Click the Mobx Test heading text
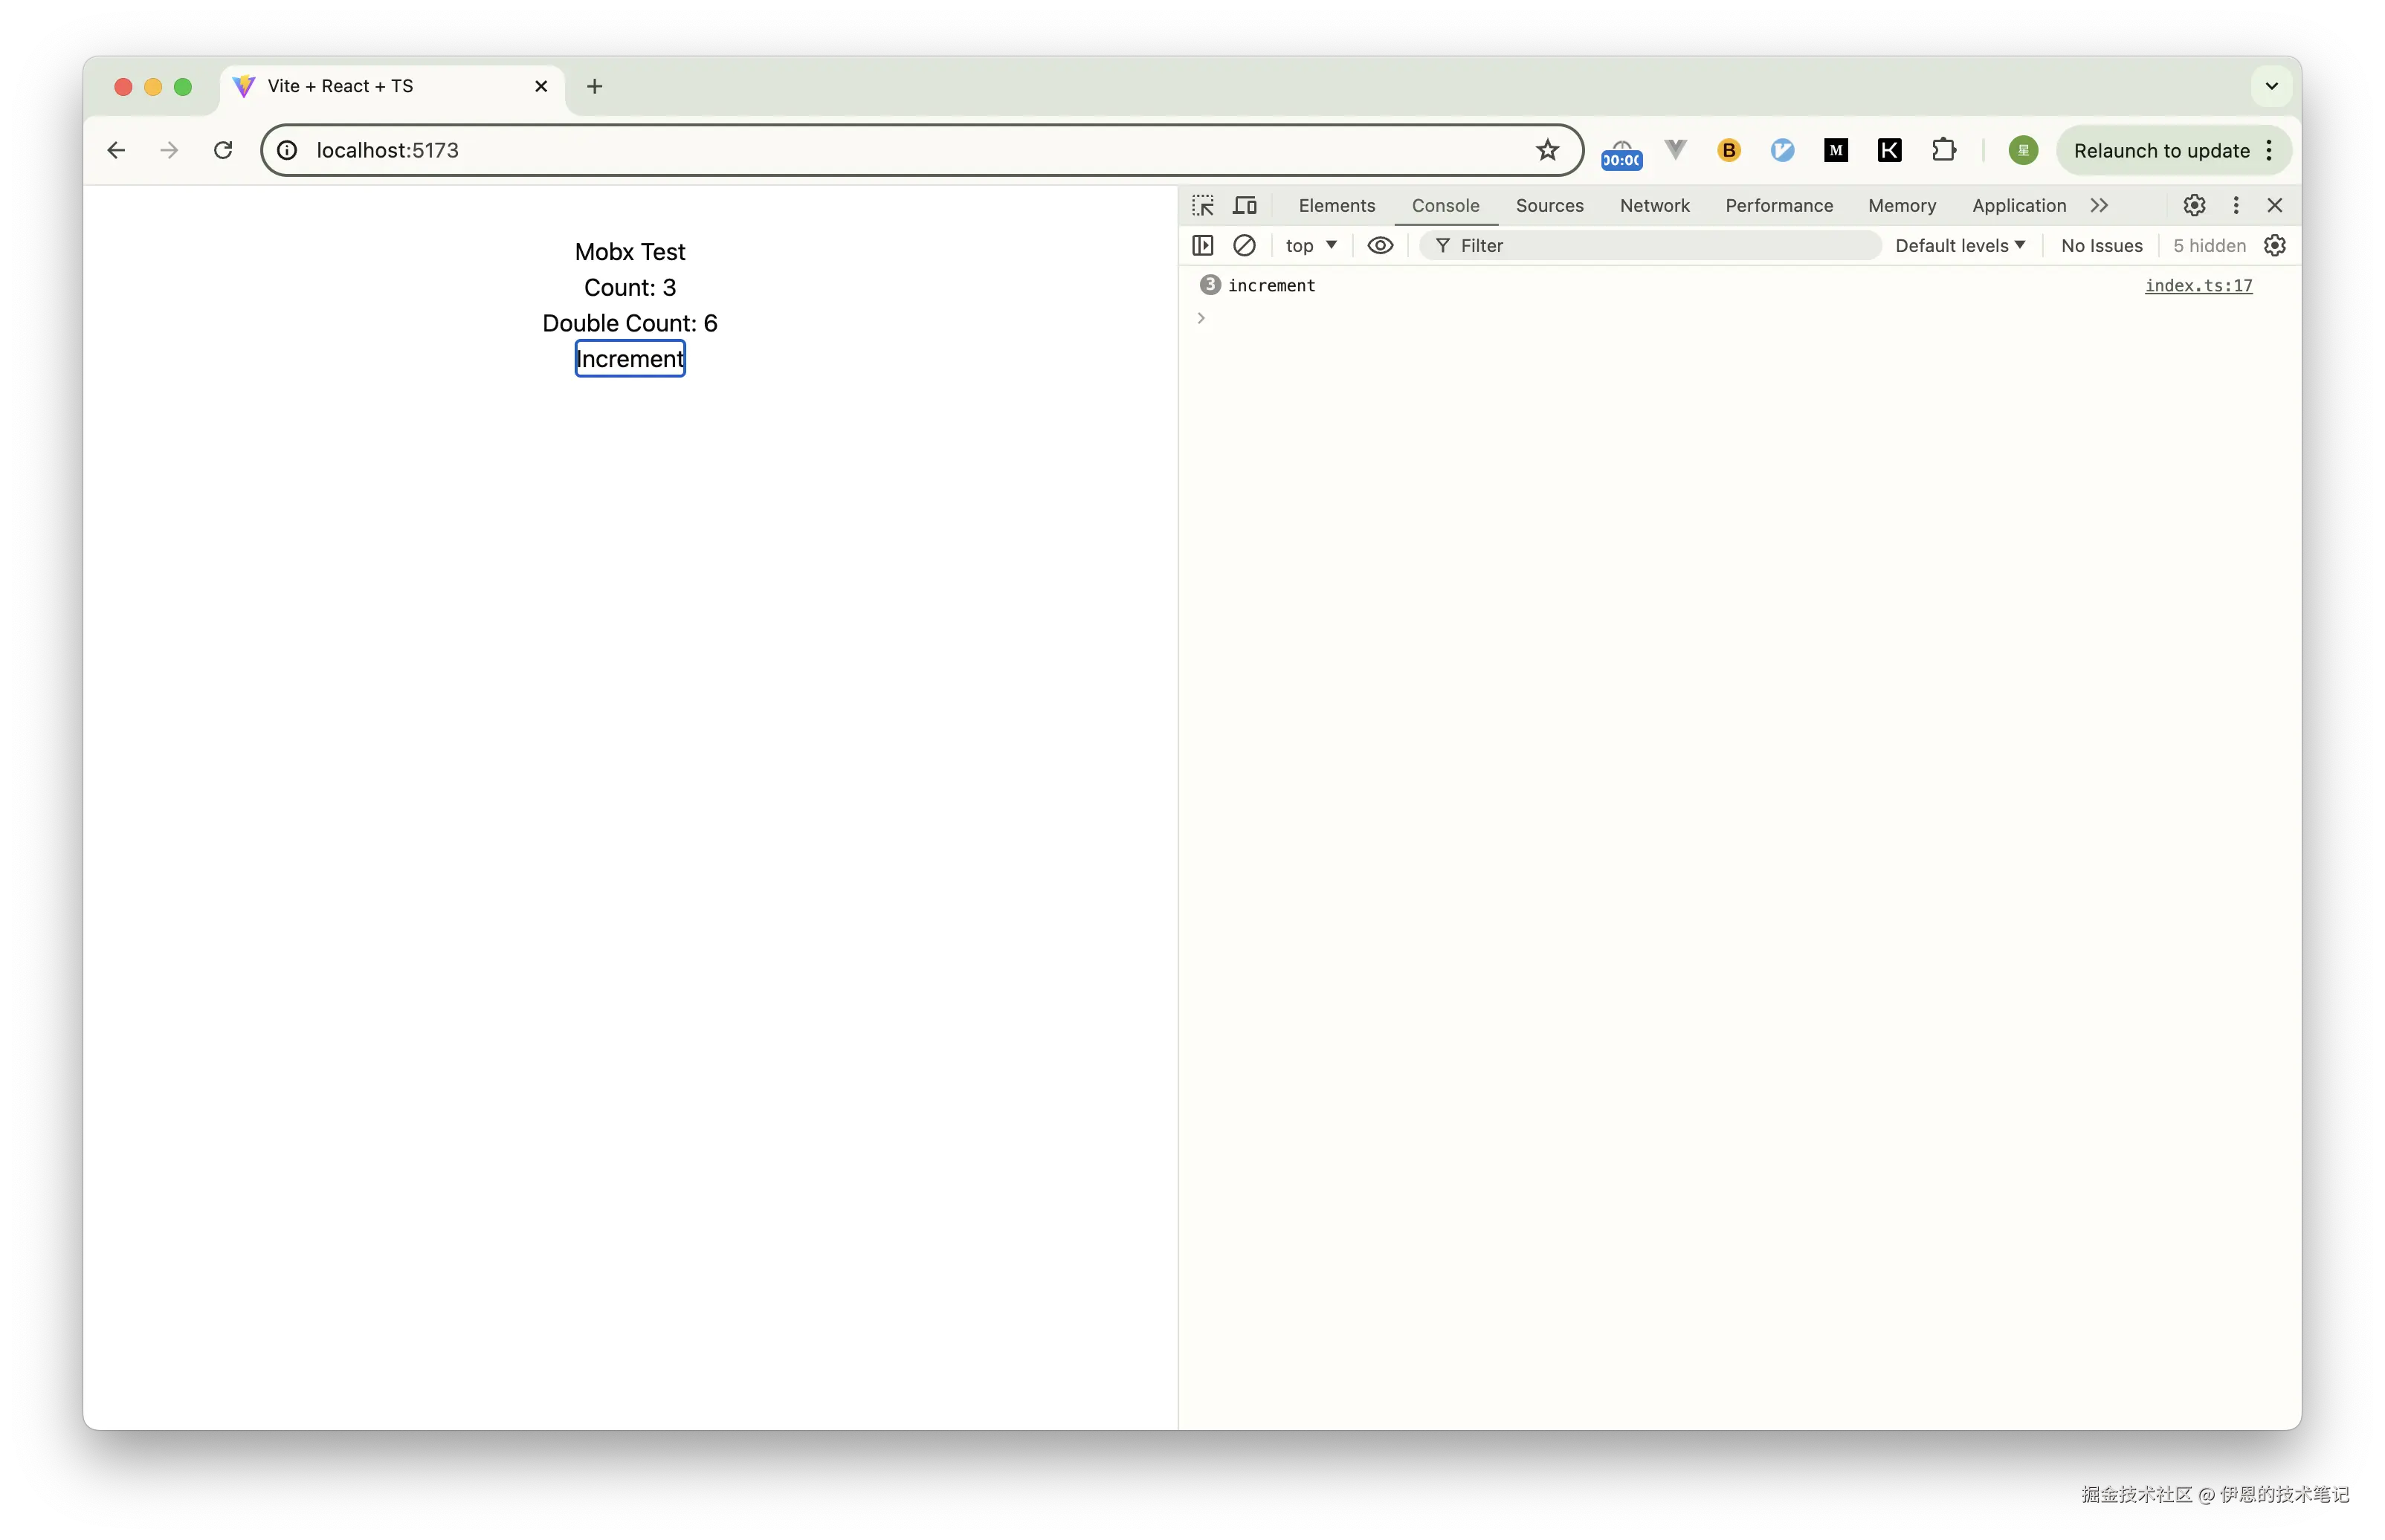The image size is (2385, 1540). click(629, 251)
